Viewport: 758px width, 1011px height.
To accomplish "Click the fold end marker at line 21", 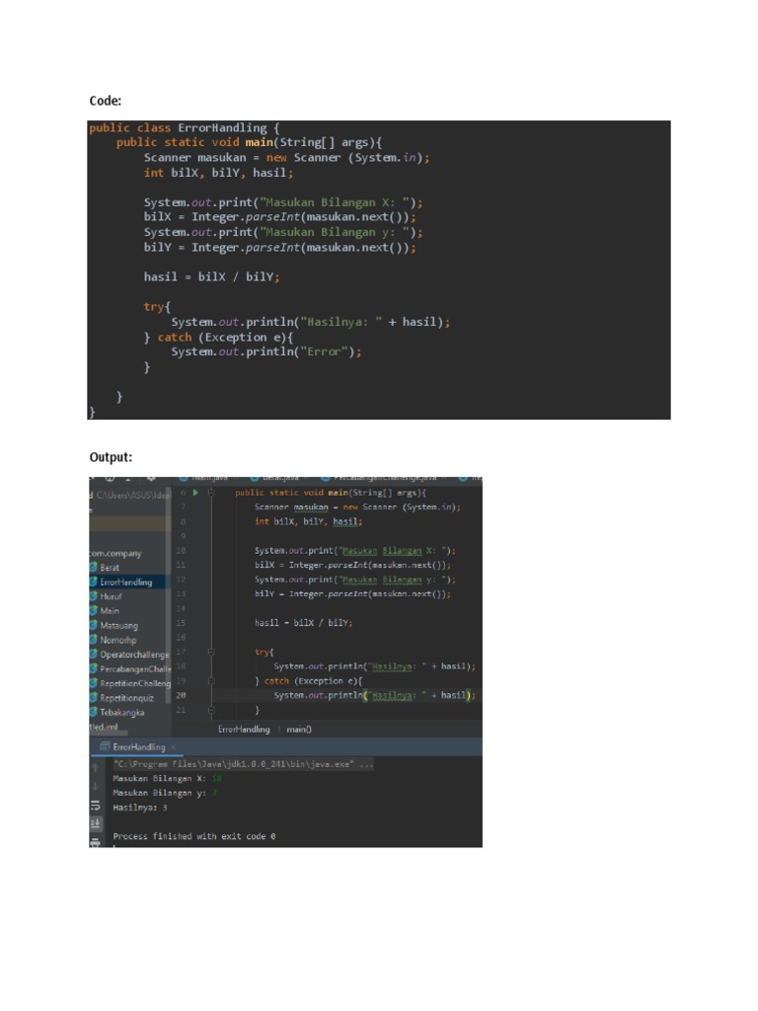I will point(211,710).
